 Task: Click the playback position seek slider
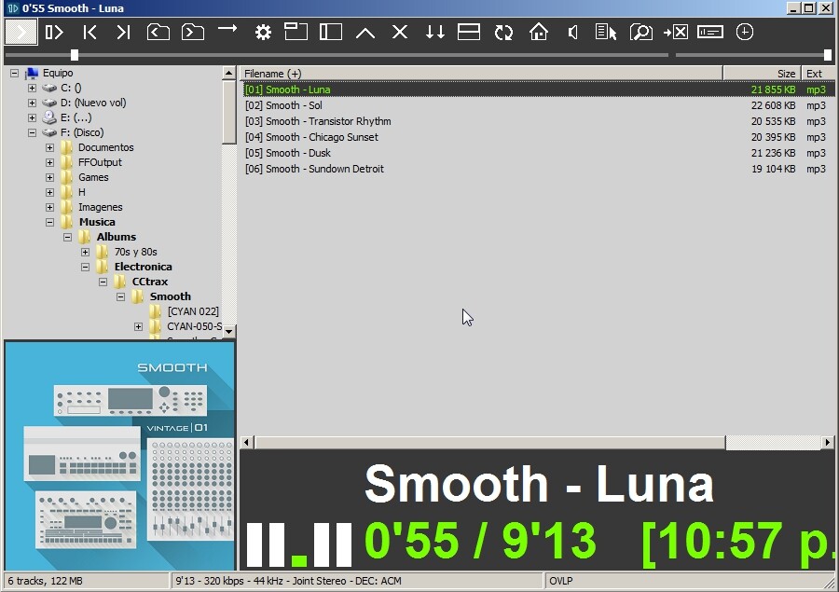pos(336,55)
